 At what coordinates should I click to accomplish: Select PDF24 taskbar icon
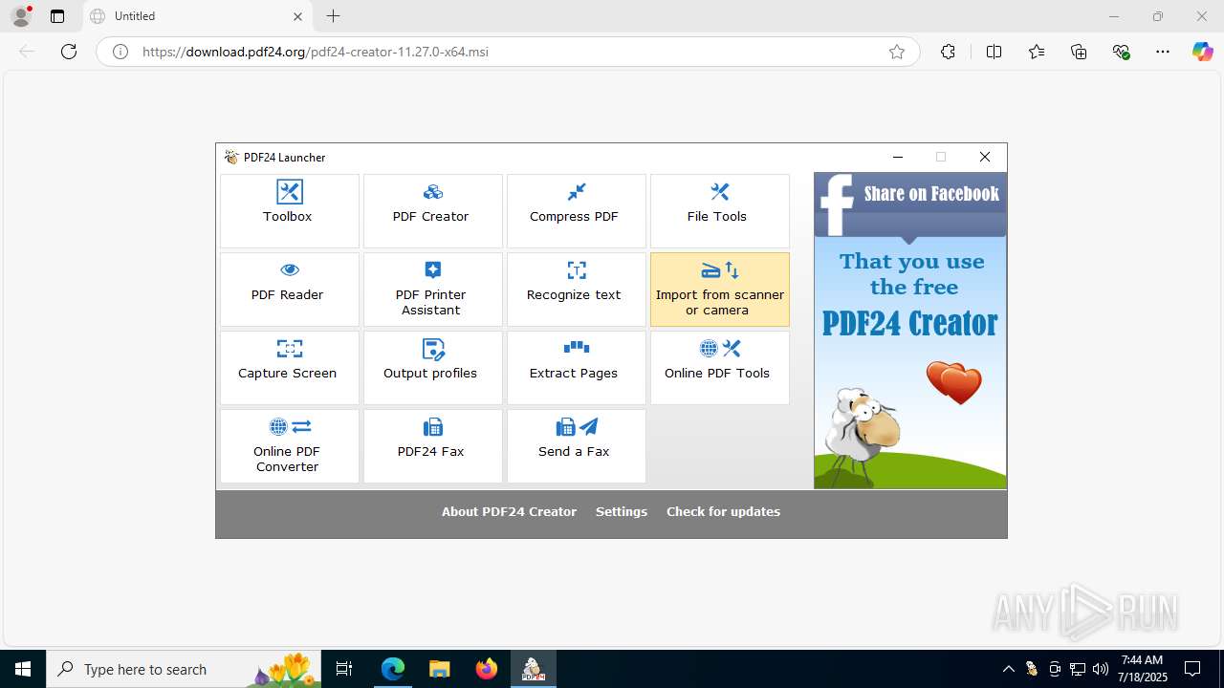(534, 669)
